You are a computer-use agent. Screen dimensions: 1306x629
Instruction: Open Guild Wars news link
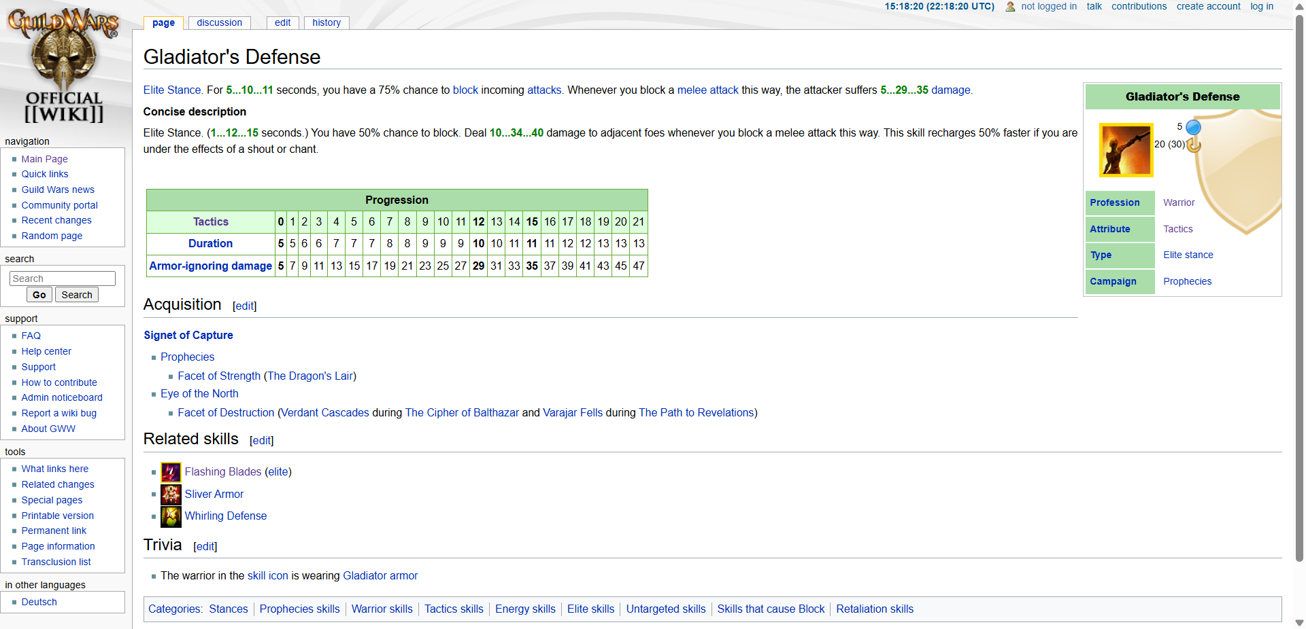point(58,190)
